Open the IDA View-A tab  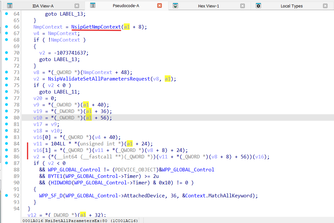(x=43, y=6)
